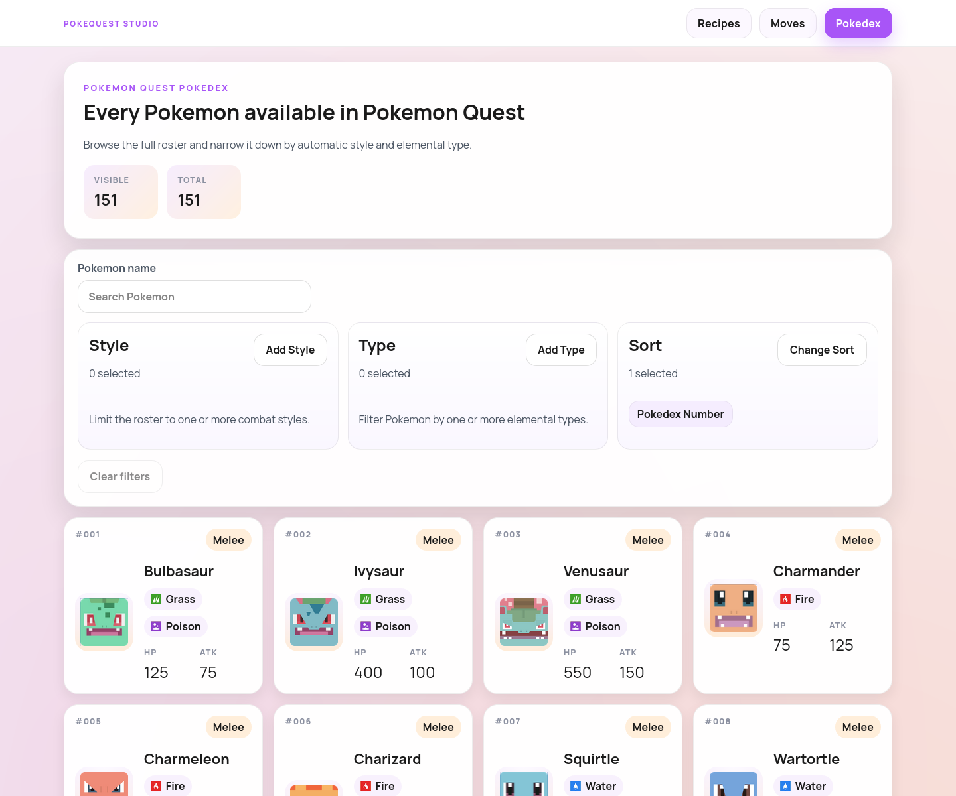Click the Melee badge on Charmander card
Viewport: 956px width, 796px height.
[x=858, y=540]
